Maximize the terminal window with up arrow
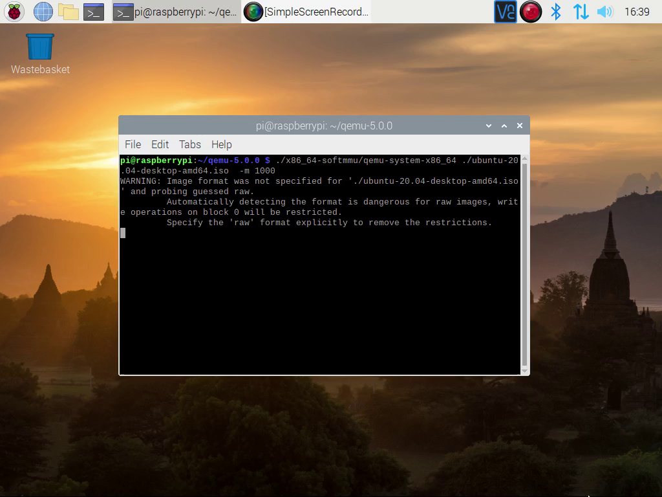This screenshot has width=662, height=497. pos(504,126)
